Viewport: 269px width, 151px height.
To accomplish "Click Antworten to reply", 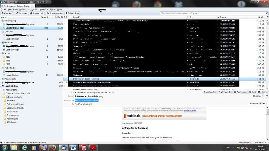I will [209, 92].
